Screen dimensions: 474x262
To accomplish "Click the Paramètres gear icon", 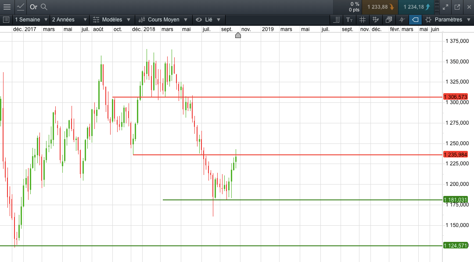I will 428,20.
